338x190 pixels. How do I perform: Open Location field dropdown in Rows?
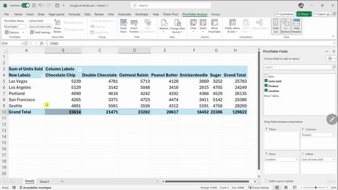[296, 159]
